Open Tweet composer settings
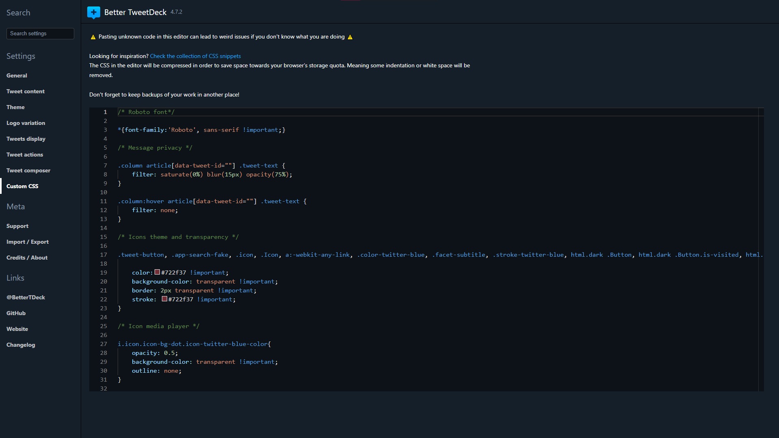 click(x=28, y=170)
